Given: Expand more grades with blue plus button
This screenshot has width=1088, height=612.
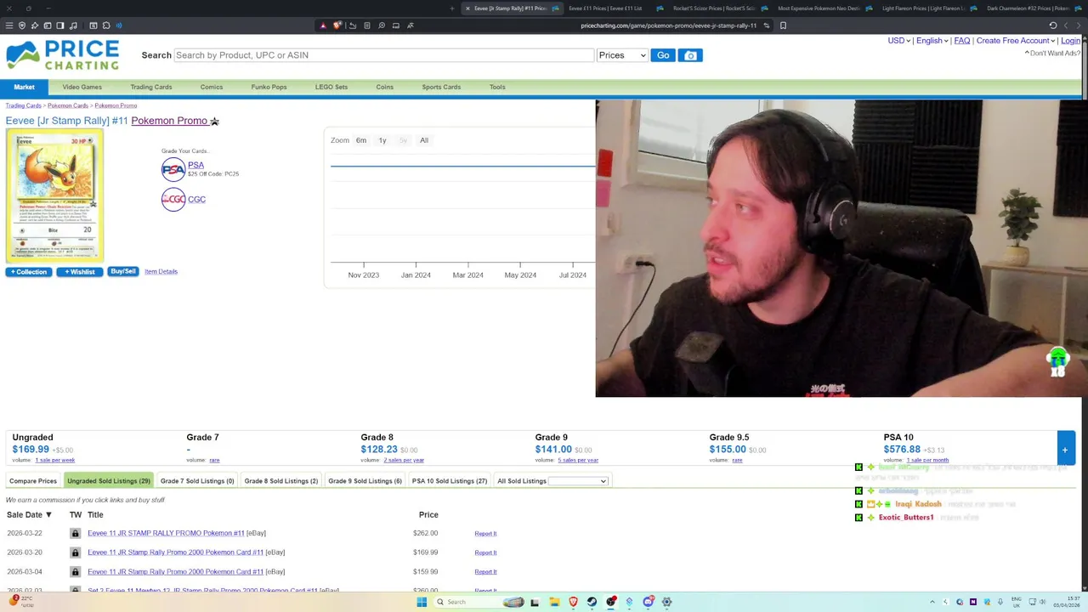Looking at the screenshot, I should click(x=1064, y=450).
